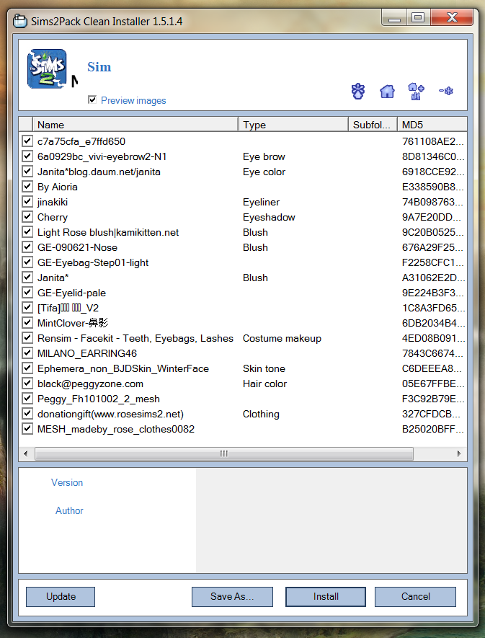Select the donationgift(www.rosesims2.net) row name
Image resolution: width=485 pixels, height=638 pixels.
[111, 414]
